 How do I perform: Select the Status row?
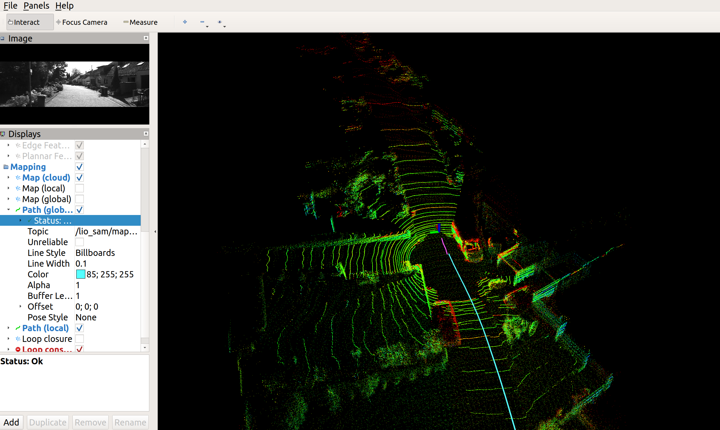point(70,220)
